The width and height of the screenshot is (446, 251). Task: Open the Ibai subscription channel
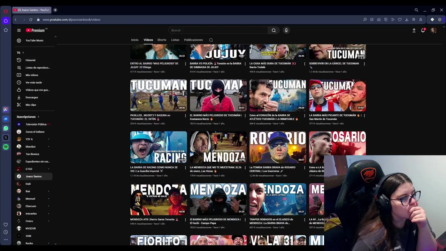click(x=34, y=191)
